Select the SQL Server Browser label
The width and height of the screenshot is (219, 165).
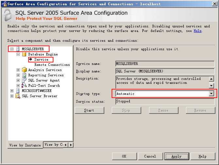pyautogui.click(x=40, y=96)
